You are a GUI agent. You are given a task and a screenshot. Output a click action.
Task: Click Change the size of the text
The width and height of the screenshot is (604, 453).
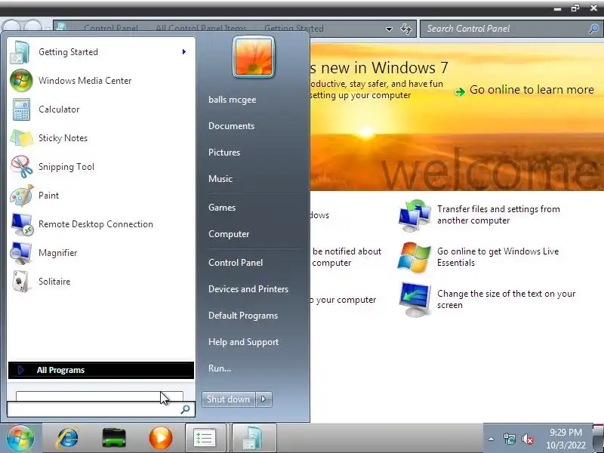(x=506, y=299)
